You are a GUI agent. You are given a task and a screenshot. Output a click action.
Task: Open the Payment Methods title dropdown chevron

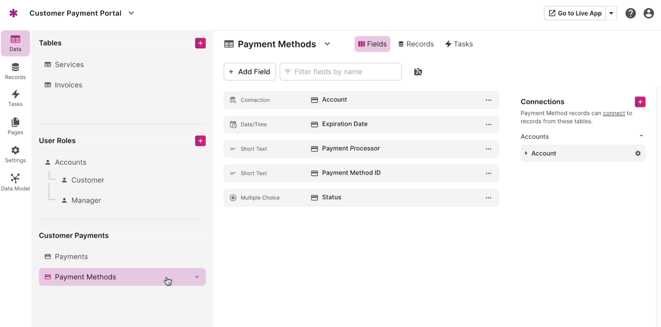pos(327,44)
